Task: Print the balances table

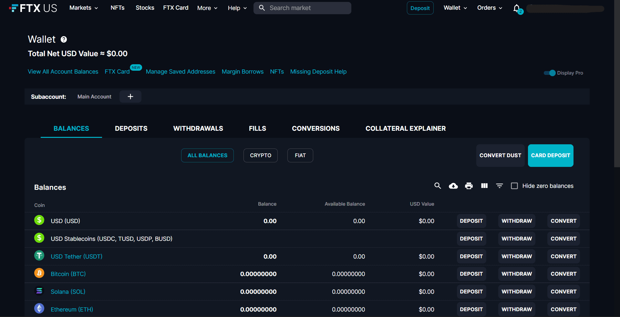Action: (x=469, y=186)
